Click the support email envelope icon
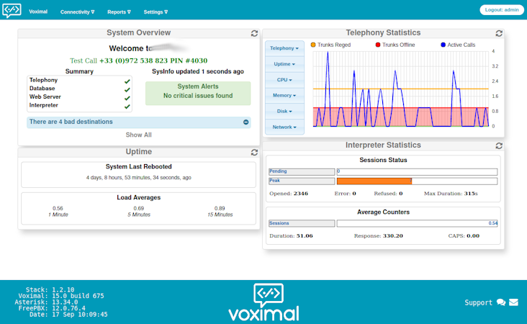The image size is (527, 324). 513,302
